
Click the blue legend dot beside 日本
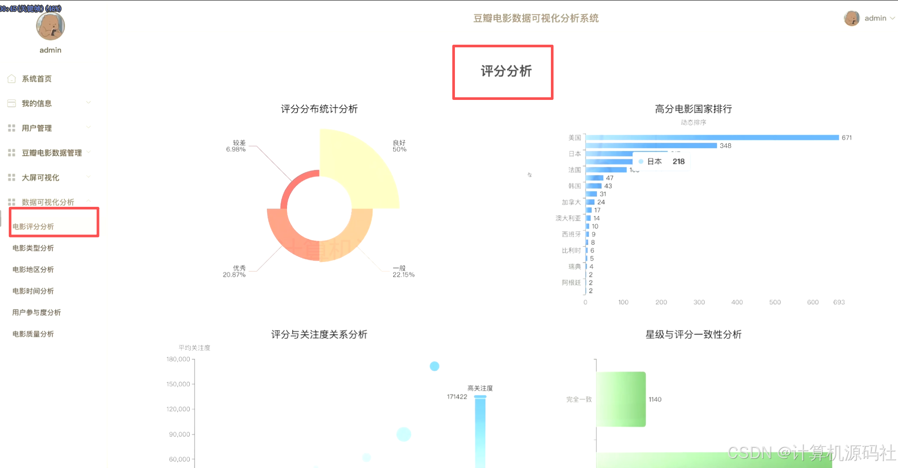641,161
